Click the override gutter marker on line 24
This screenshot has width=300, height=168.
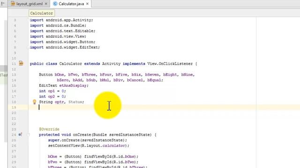20,135
